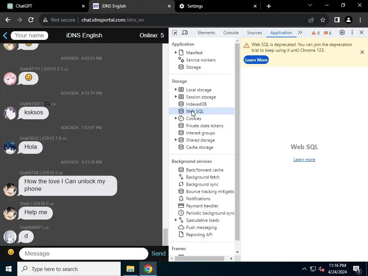Toggle the device toolbar icon
Viewport: 368px width, 276px height.
point(185,33)
